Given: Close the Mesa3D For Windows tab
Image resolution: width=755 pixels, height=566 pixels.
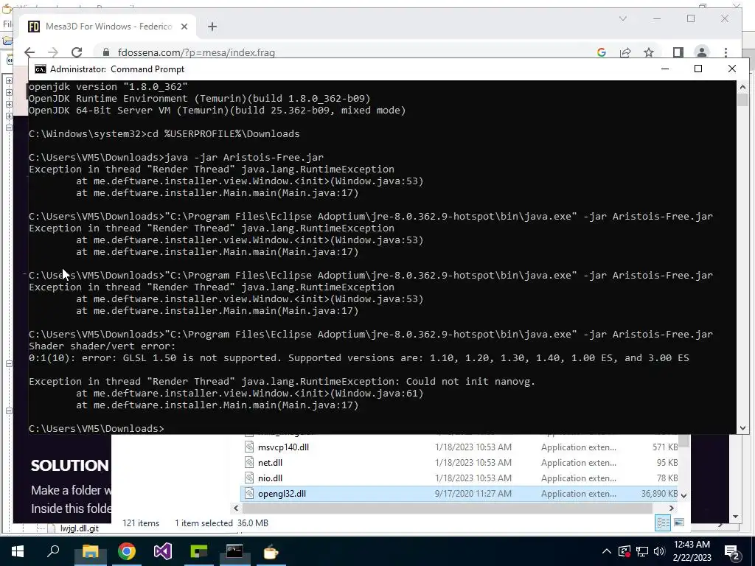Looking at the screenshot, I should (184, 27).
